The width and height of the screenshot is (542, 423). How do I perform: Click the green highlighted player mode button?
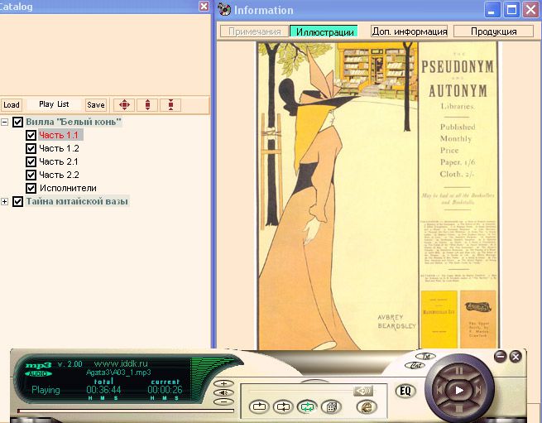point(307,406)
